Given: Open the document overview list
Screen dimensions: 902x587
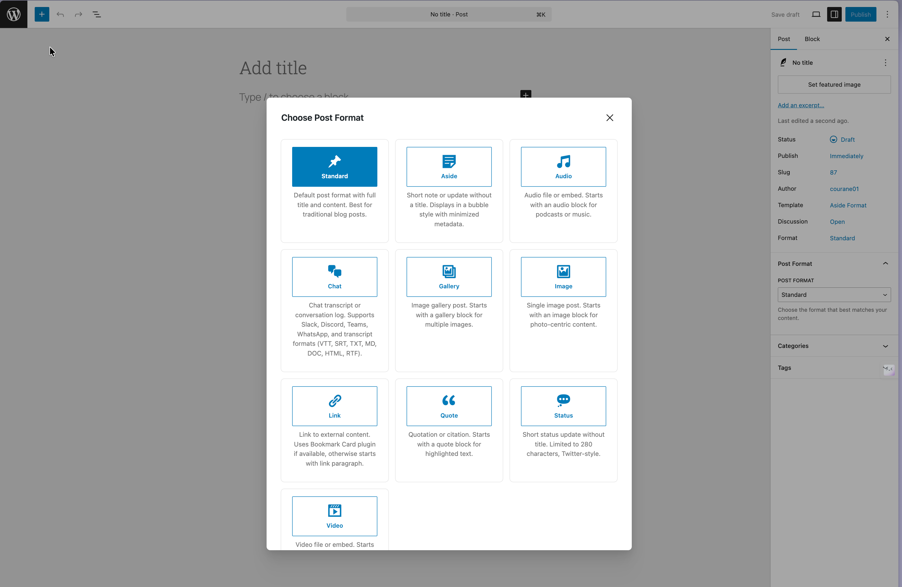Looking at the screenshot, I should (97, 14).
